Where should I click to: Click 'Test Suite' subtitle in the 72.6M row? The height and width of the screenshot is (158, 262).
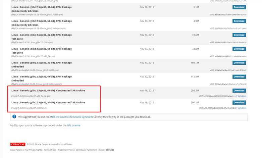(x=17, y=39)
